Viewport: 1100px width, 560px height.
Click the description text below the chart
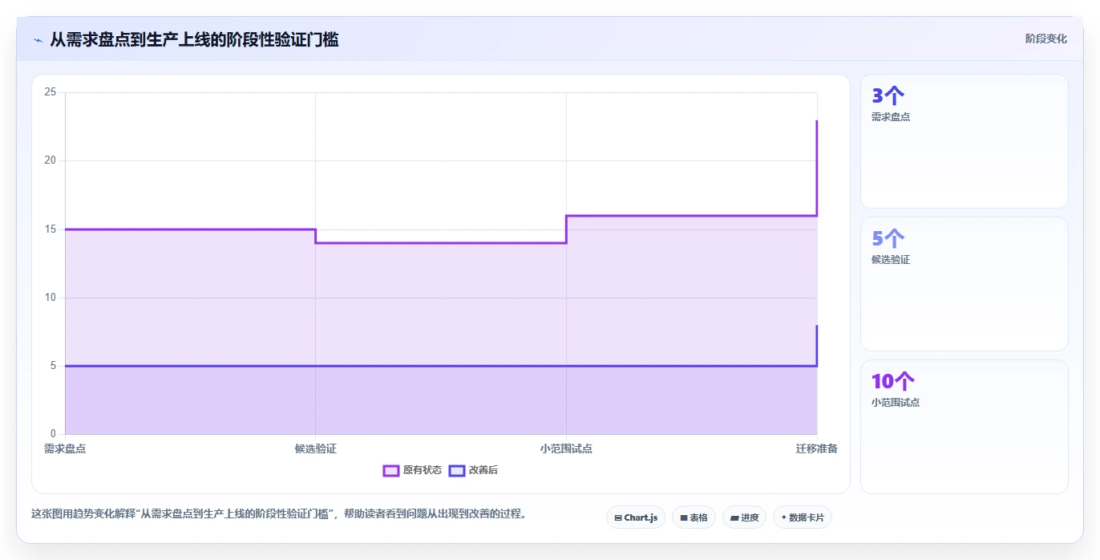(279, 513)
